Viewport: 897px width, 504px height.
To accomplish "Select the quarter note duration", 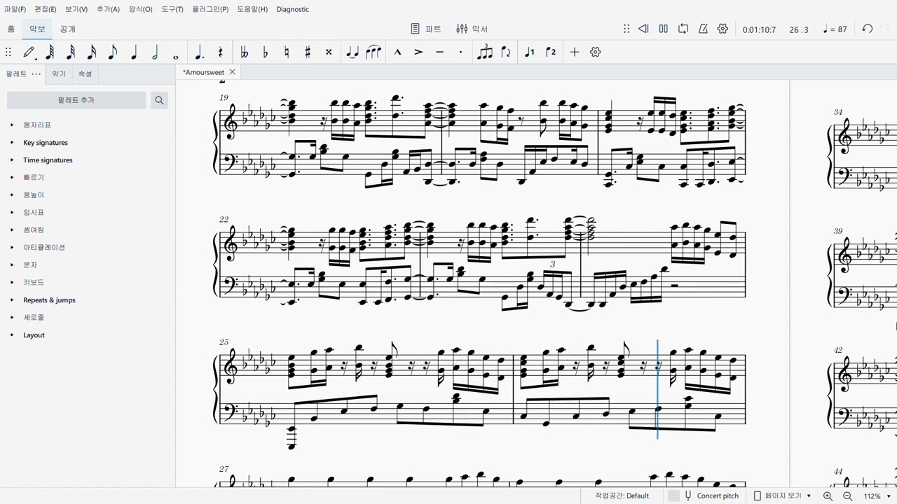I will [x=134, y=52].
